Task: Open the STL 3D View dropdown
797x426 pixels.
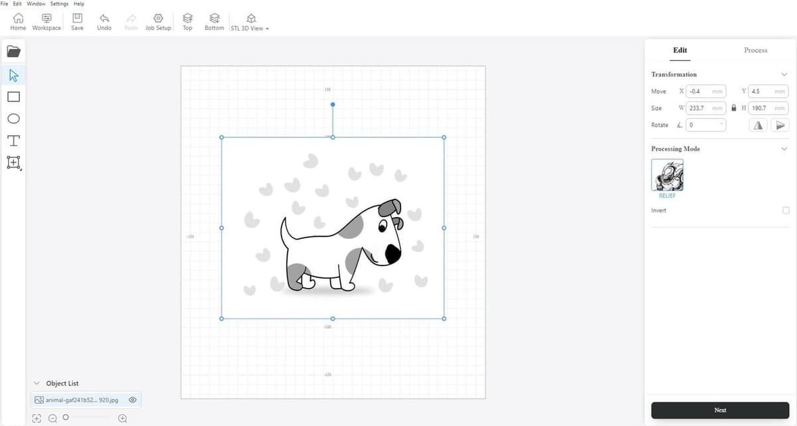Action: tap(250, 23)
